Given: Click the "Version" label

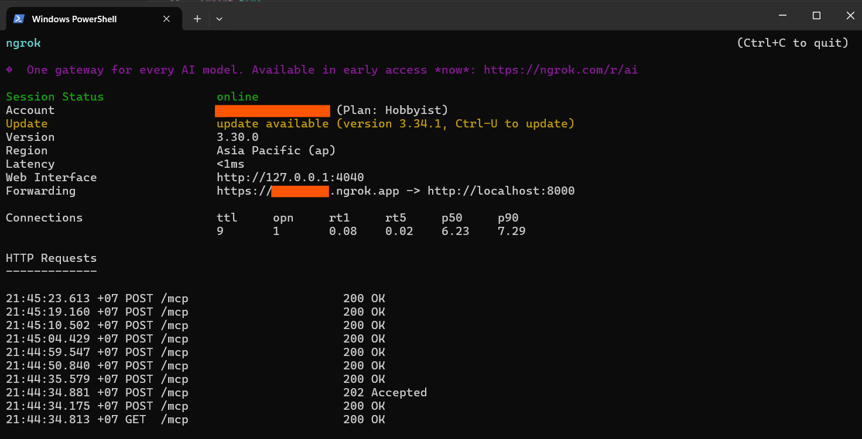Looking at the screenshot, I should coord(30,137).
